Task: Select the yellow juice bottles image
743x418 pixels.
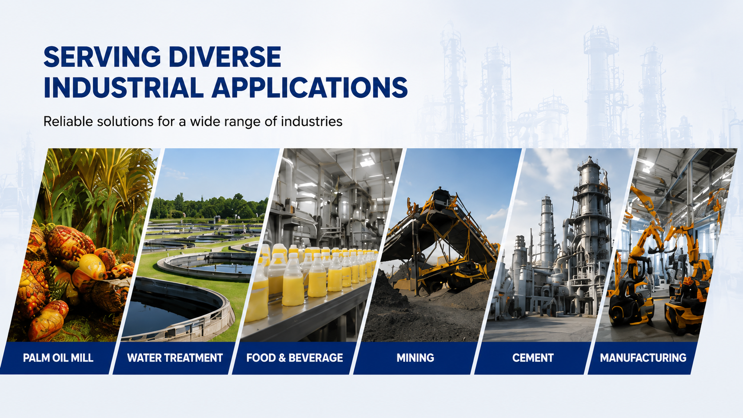Action: 321,245
